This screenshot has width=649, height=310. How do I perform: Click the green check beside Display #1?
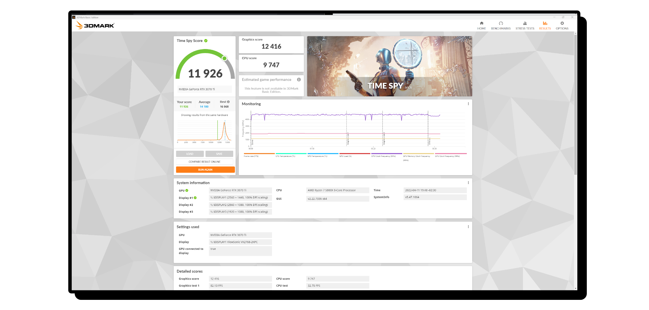[195, 198]
